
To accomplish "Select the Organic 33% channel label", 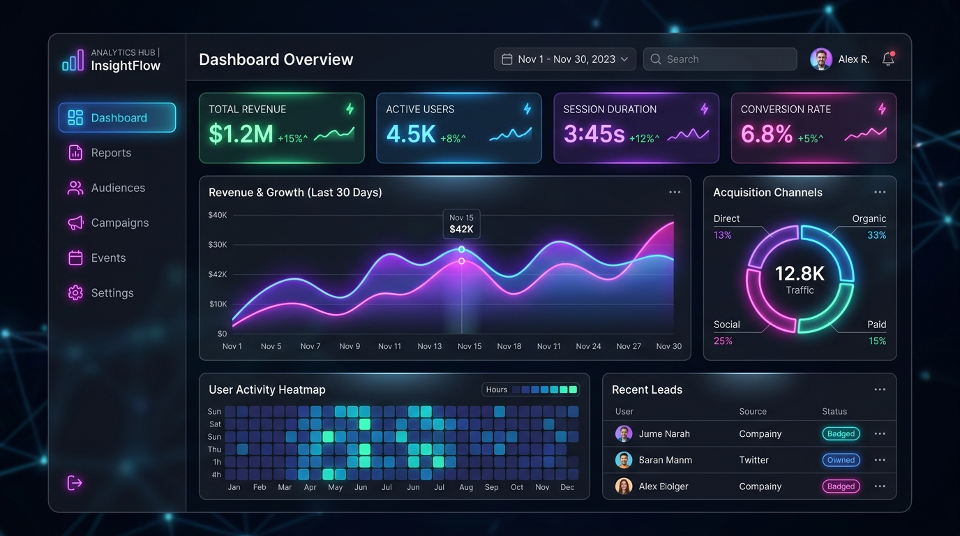I will click(869, 227).
